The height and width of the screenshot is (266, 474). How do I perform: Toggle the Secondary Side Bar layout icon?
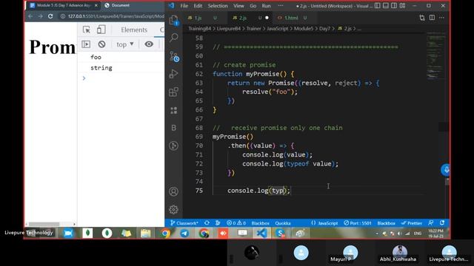[x=394, y=5]
